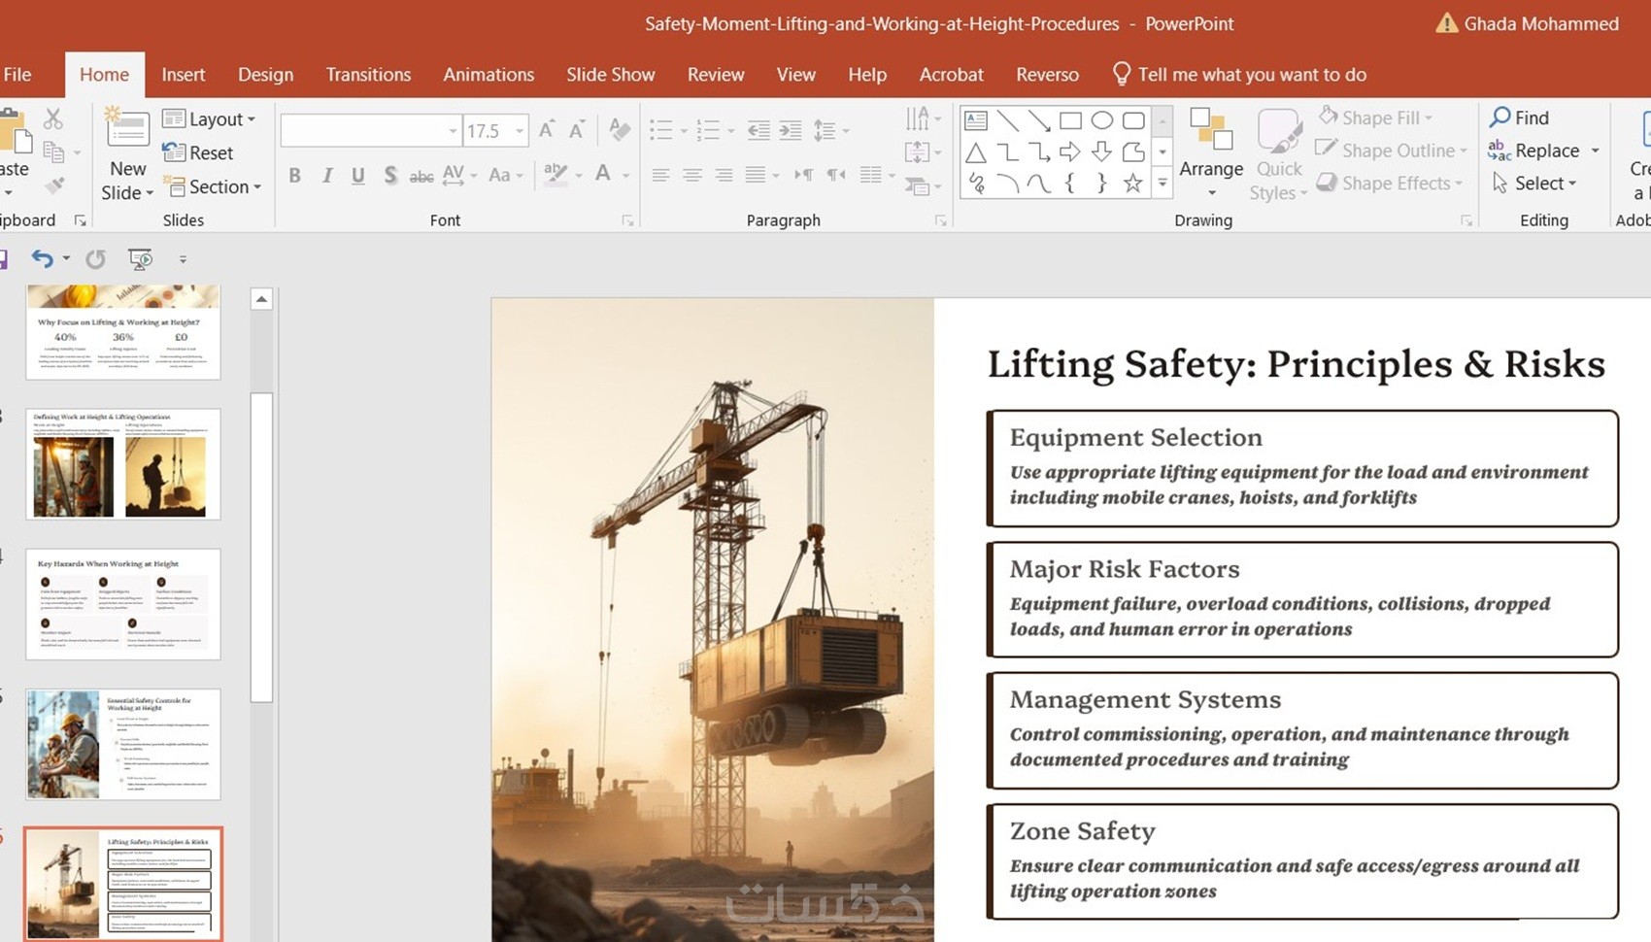Toggle Strikethrough formatting
This screenshot has width=1651, height=942.
pos(421,176)
